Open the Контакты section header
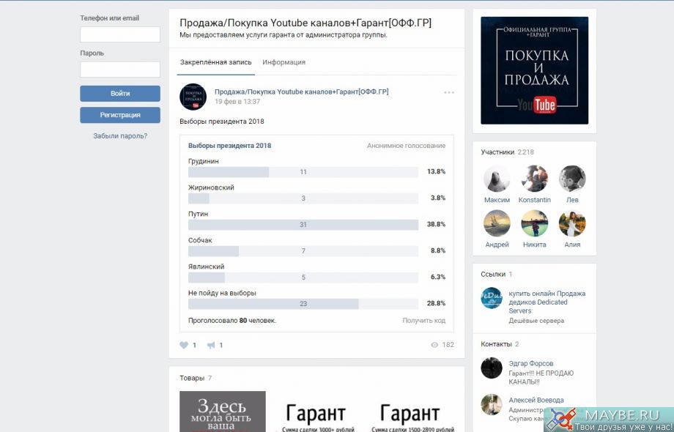Viewport: 674px width, 432px height. [500, 344]
